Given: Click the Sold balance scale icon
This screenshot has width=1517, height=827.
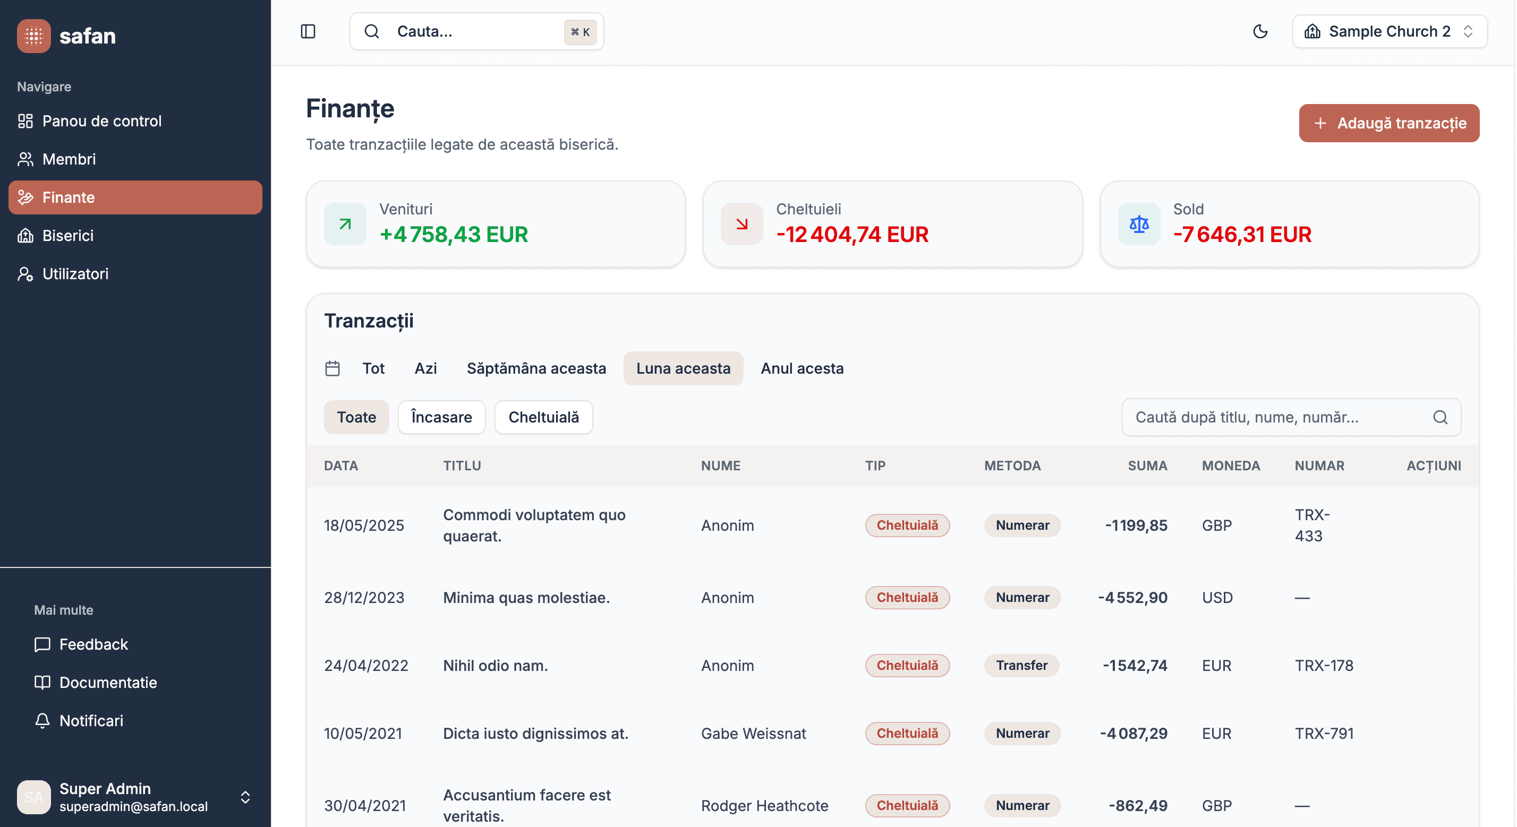Looking at the screenshot, I should click(x=1139, y=223).
